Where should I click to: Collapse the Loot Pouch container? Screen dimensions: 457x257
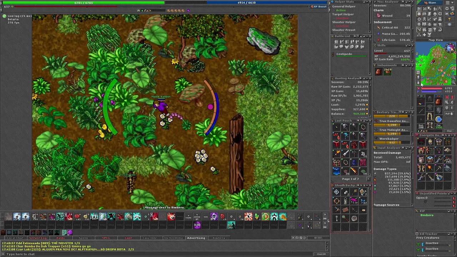point(367,121)
